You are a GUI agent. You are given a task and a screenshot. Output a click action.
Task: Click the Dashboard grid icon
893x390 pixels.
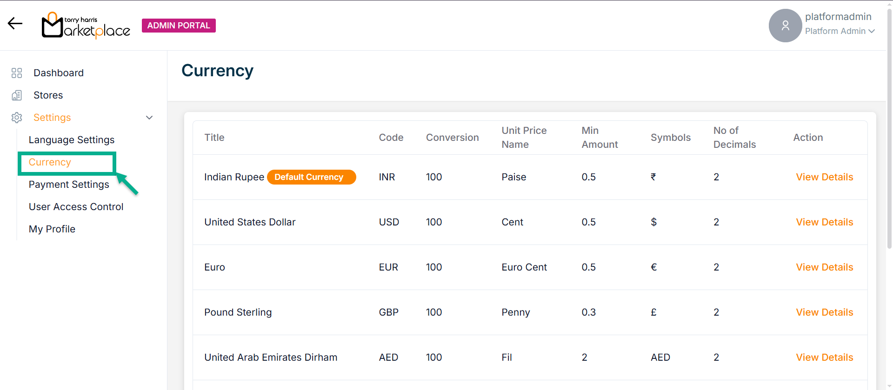[x=17, y=73]
